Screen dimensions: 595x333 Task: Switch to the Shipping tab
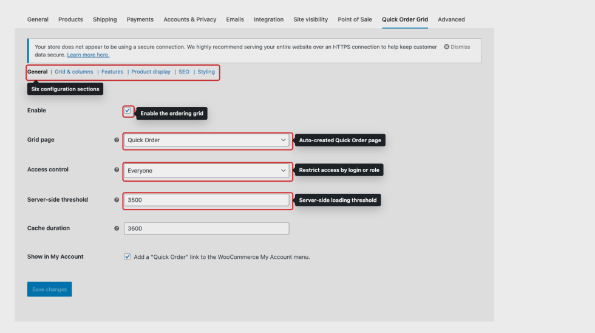tap(104, 19)
